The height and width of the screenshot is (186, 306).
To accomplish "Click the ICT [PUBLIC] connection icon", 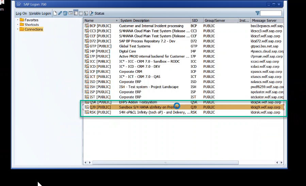I will (87, 77).
